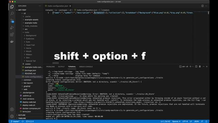Open the Docker view icon

pyautogui.click(x=12, y=41)
